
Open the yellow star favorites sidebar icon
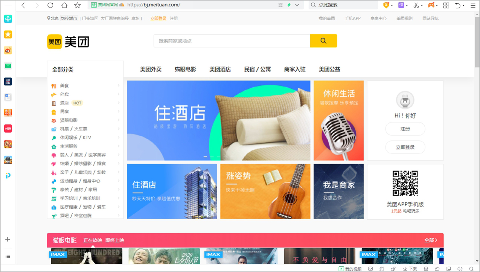click(x=8, y=35)
